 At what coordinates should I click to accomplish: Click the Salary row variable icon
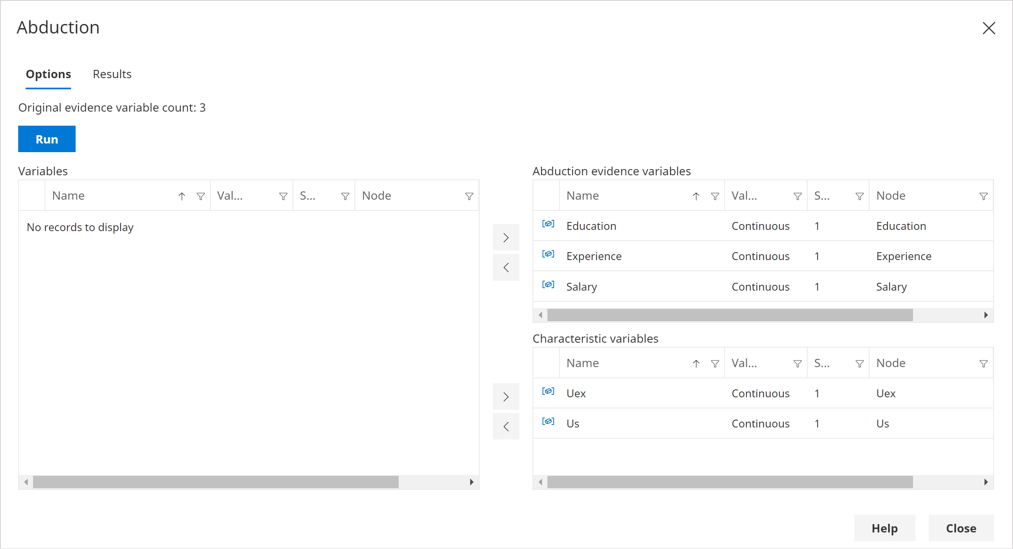(x=548, y=284)
